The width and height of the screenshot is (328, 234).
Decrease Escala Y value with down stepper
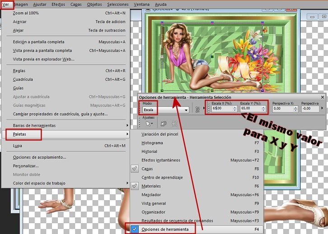point(263,110)
